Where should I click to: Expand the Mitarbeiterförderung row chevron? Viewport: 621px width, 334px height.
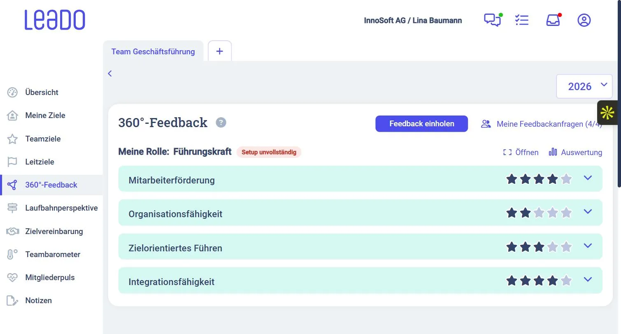pos(588,178)
